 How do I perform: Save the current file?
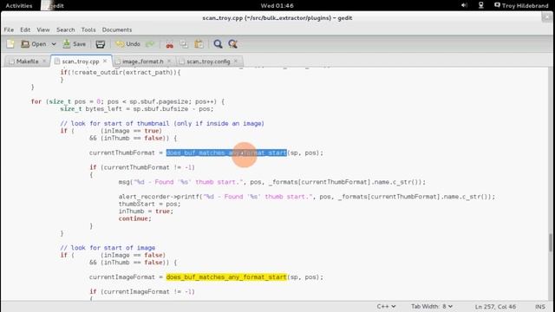[75, 44]
